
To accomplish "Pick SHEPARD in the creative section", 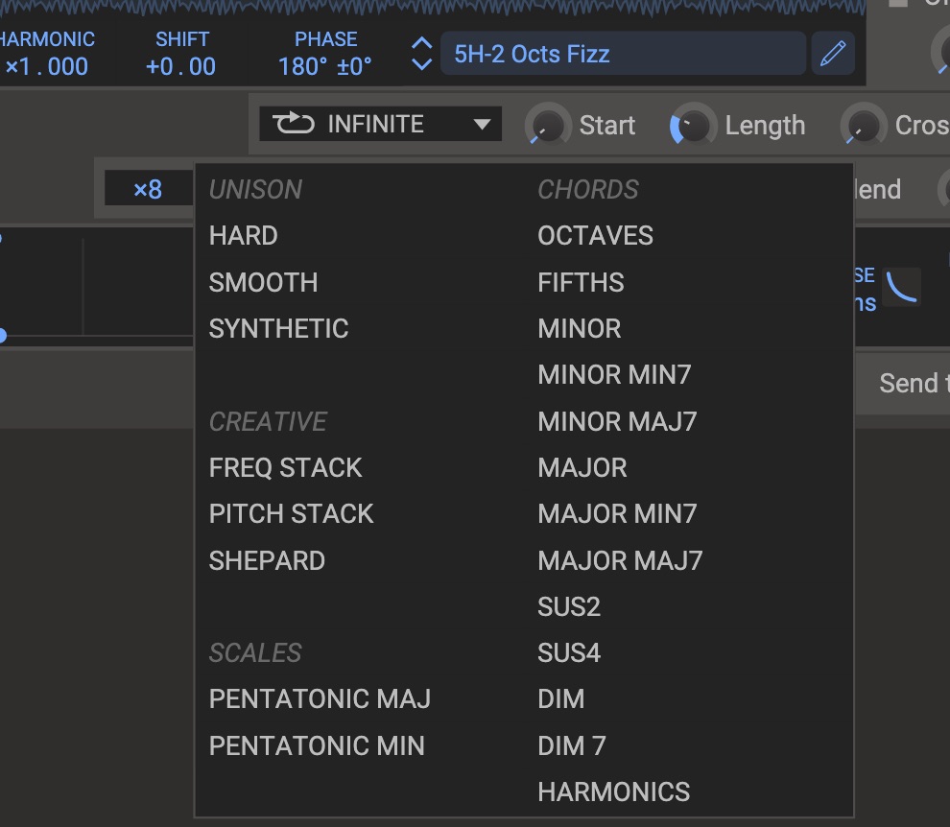I will [267, 560].
